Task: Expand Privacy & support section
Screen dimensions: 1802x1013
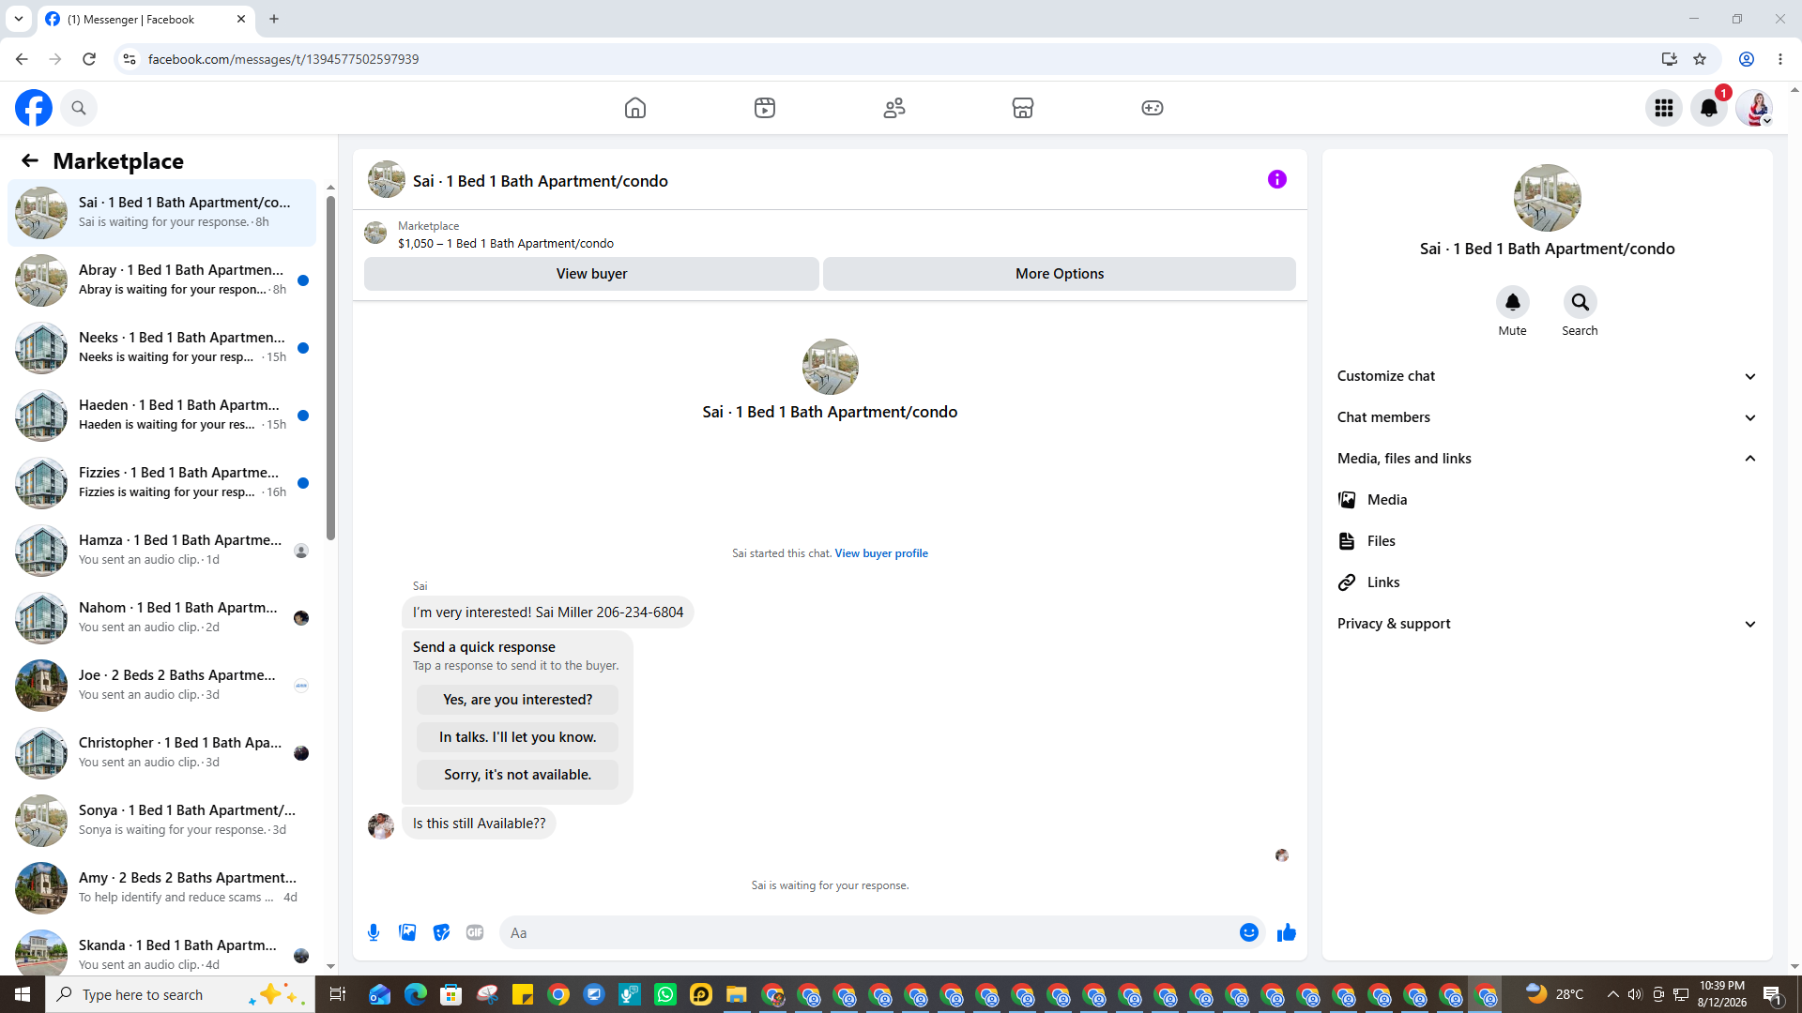Action: click(x=1547, y=624)
